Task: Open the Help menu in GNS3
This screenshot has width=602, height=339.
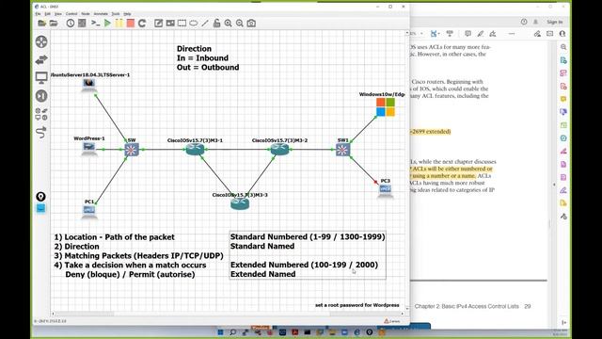Action: click(x=127, y=14)
